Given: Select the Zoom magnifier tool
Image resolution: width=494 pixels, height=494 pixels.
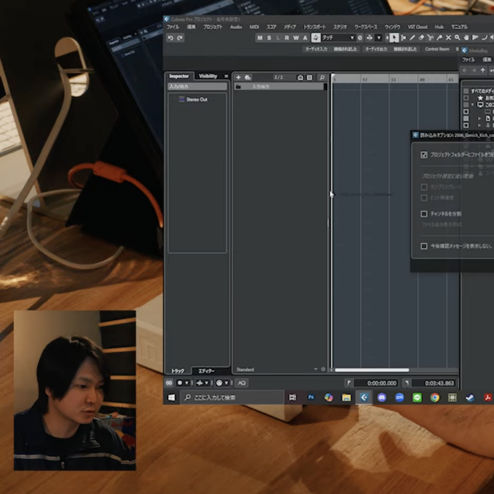Looking at the screenshot, I should pos(457,38).
